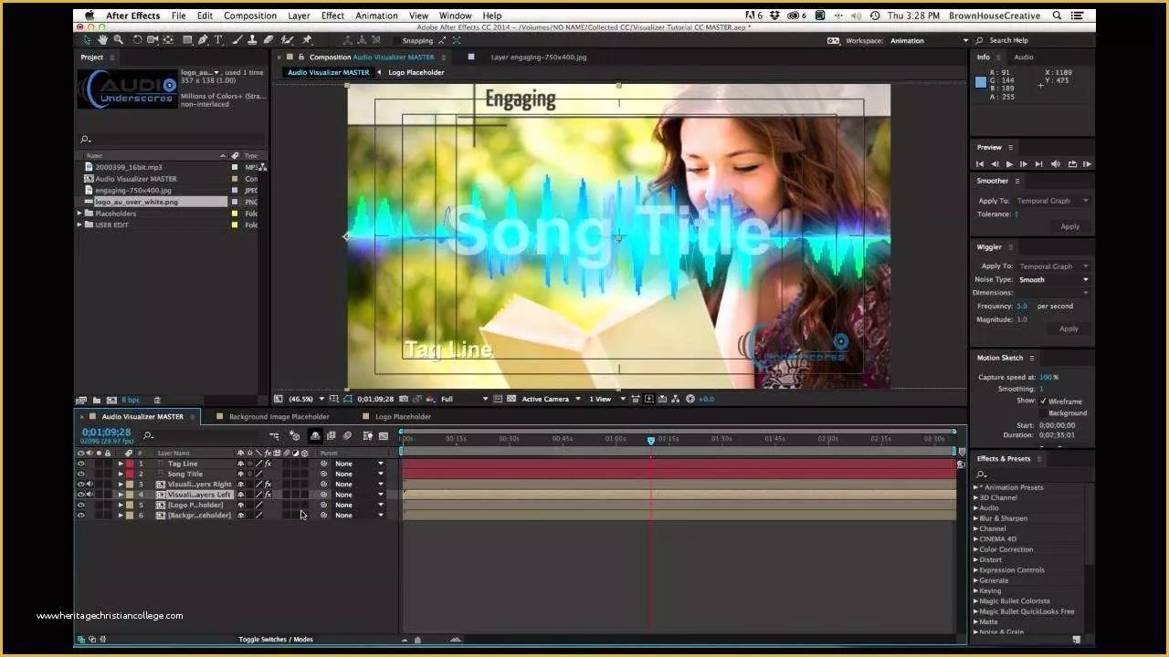Open the Parent dropdown for Tag Line layer
1169x657 pixels.
[x=380, y=464]
